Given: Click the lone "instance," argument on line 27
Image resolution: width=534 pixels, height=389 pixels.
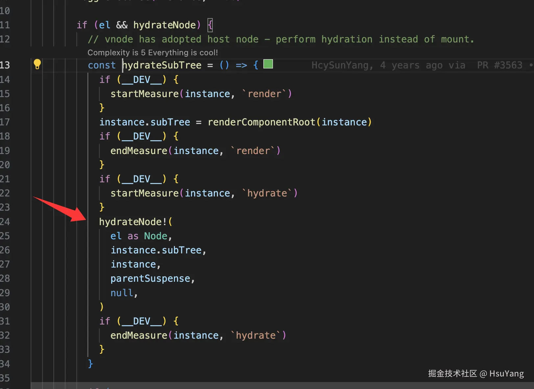Looking at the screenshot, I should (x=135, y=265).
